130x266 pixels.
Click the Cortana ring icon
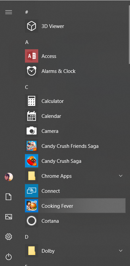tap(32, 221)
